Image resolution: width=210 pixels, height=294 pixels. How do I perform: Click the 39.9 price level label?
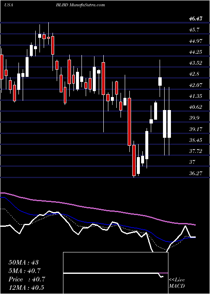(x=195, y=118)
